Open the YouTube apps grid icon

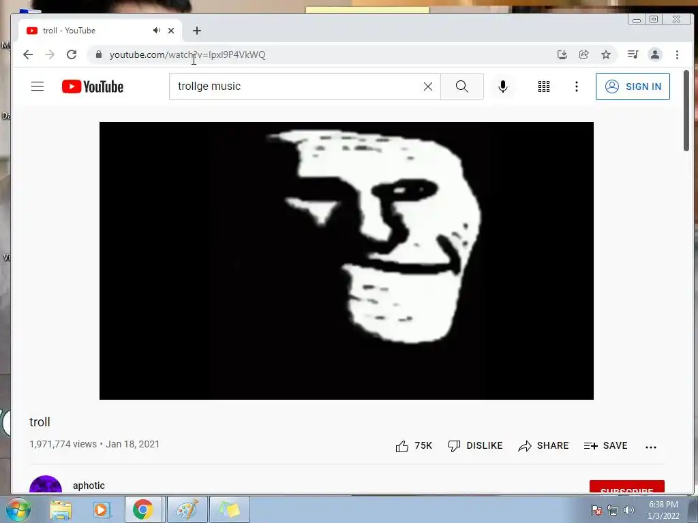point(543,86)
